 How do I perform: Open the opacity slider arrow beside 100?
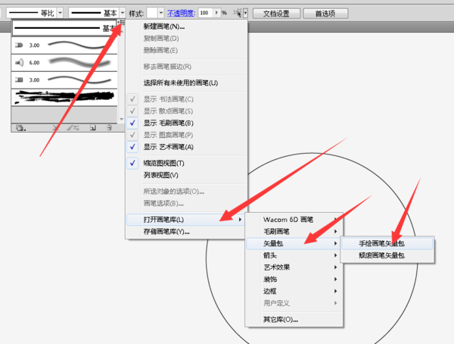216,13
